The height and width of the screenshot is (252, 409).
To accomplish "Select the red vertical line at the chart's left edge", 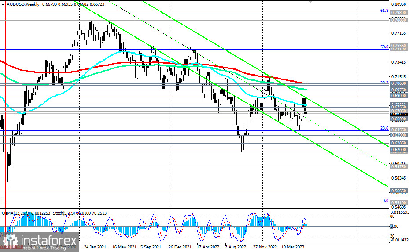I will (x=5, y=104).
